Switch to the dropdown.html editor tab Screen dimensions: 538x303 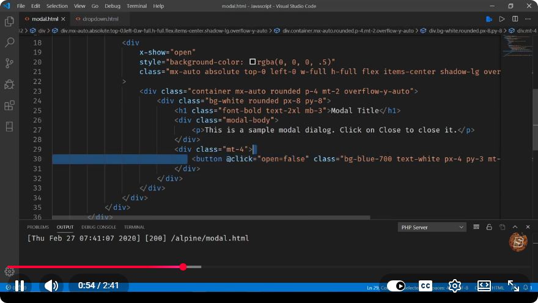tap(97, 19)
